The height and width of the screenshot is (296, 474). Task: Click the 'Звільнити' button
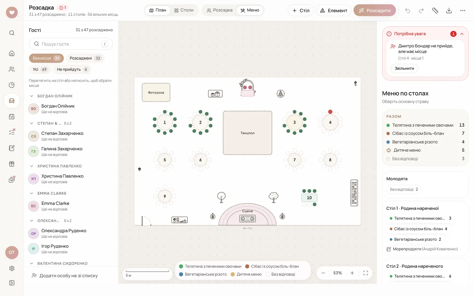[404, 68]
